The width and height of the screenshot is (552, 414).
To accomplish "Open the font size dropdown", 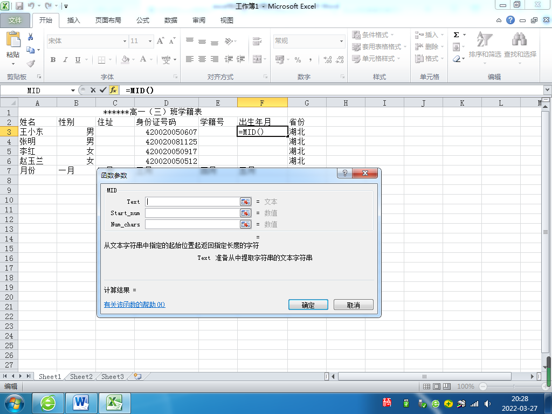I will click(x=150, y=41).
